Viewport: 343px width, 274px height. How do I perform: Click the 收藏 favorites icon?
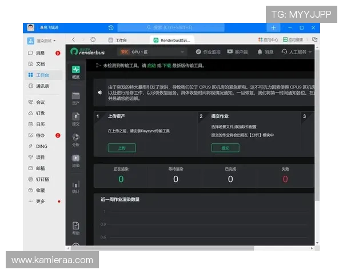tap(31, 190)
